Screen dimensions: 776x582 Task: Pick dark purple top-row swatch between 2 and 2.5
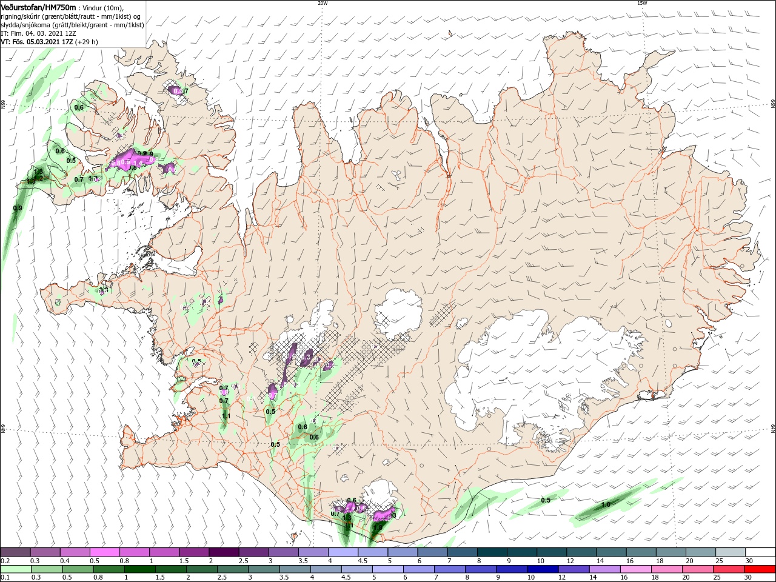[224, 552]
